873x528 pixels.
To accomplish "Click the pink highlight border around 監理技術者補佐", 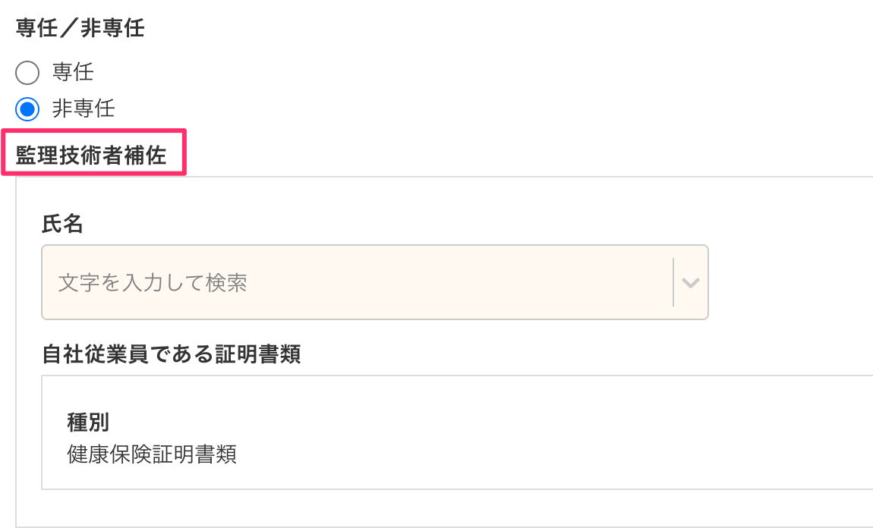I will pyautogui.click(x=185, y=152).
